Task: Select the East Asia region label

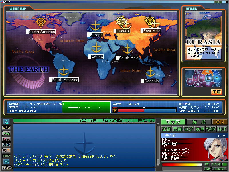Action: (x=151, y=31)
